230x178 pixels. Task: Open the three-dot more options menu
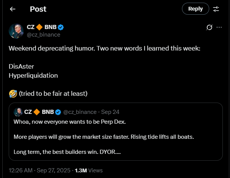(219, 28)
